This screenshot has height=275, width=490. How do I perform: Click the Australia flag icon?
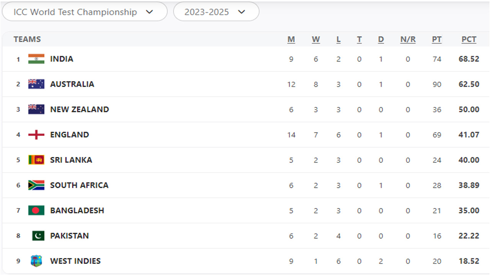coord(36,84)
